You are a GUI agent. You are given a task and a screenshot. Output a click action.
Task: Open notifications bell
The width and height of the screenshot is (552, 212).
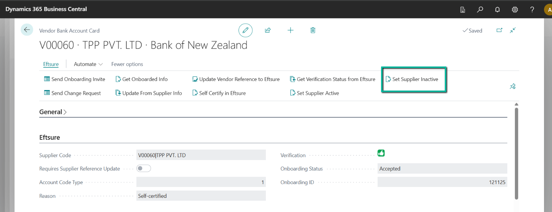pos(497,10)
